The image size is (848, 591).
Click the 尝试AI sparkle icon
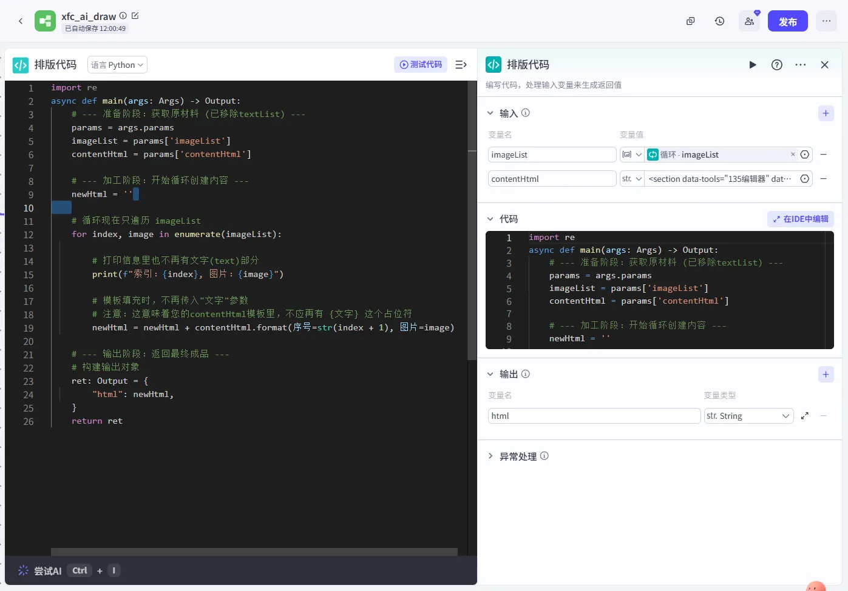(23, 570)
